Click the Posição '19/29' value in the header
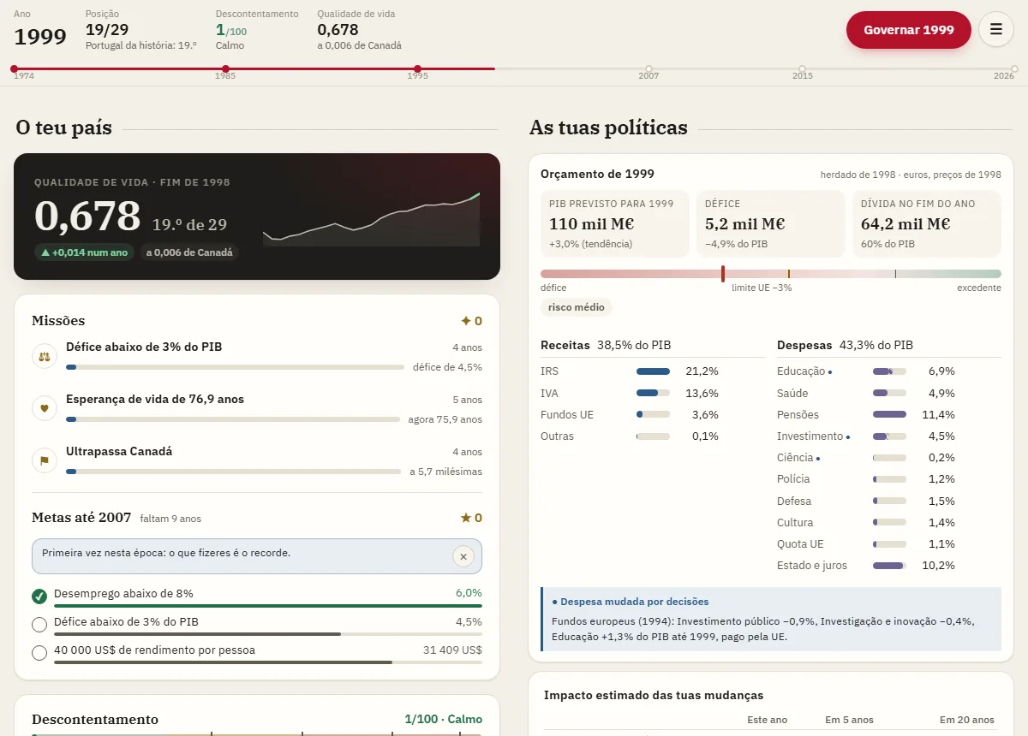 pyautogui.click(x=107, y=30)
